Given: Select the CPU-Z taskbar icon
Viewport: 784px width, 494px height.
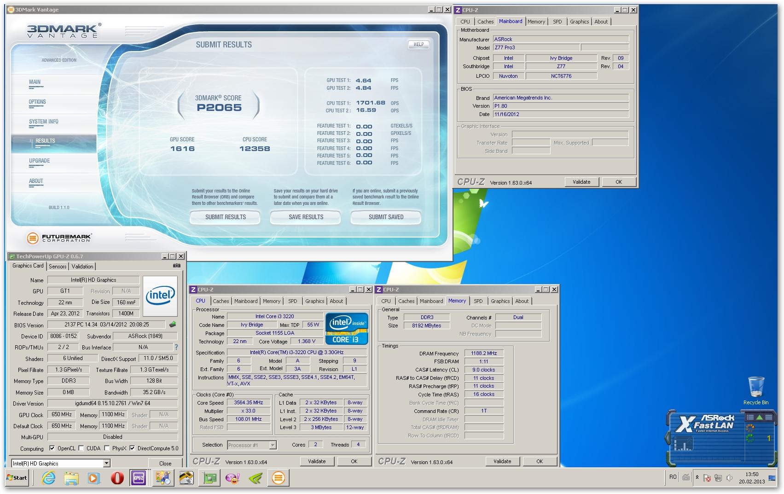Looking at the screenshot, I should (x=139, y=478).
